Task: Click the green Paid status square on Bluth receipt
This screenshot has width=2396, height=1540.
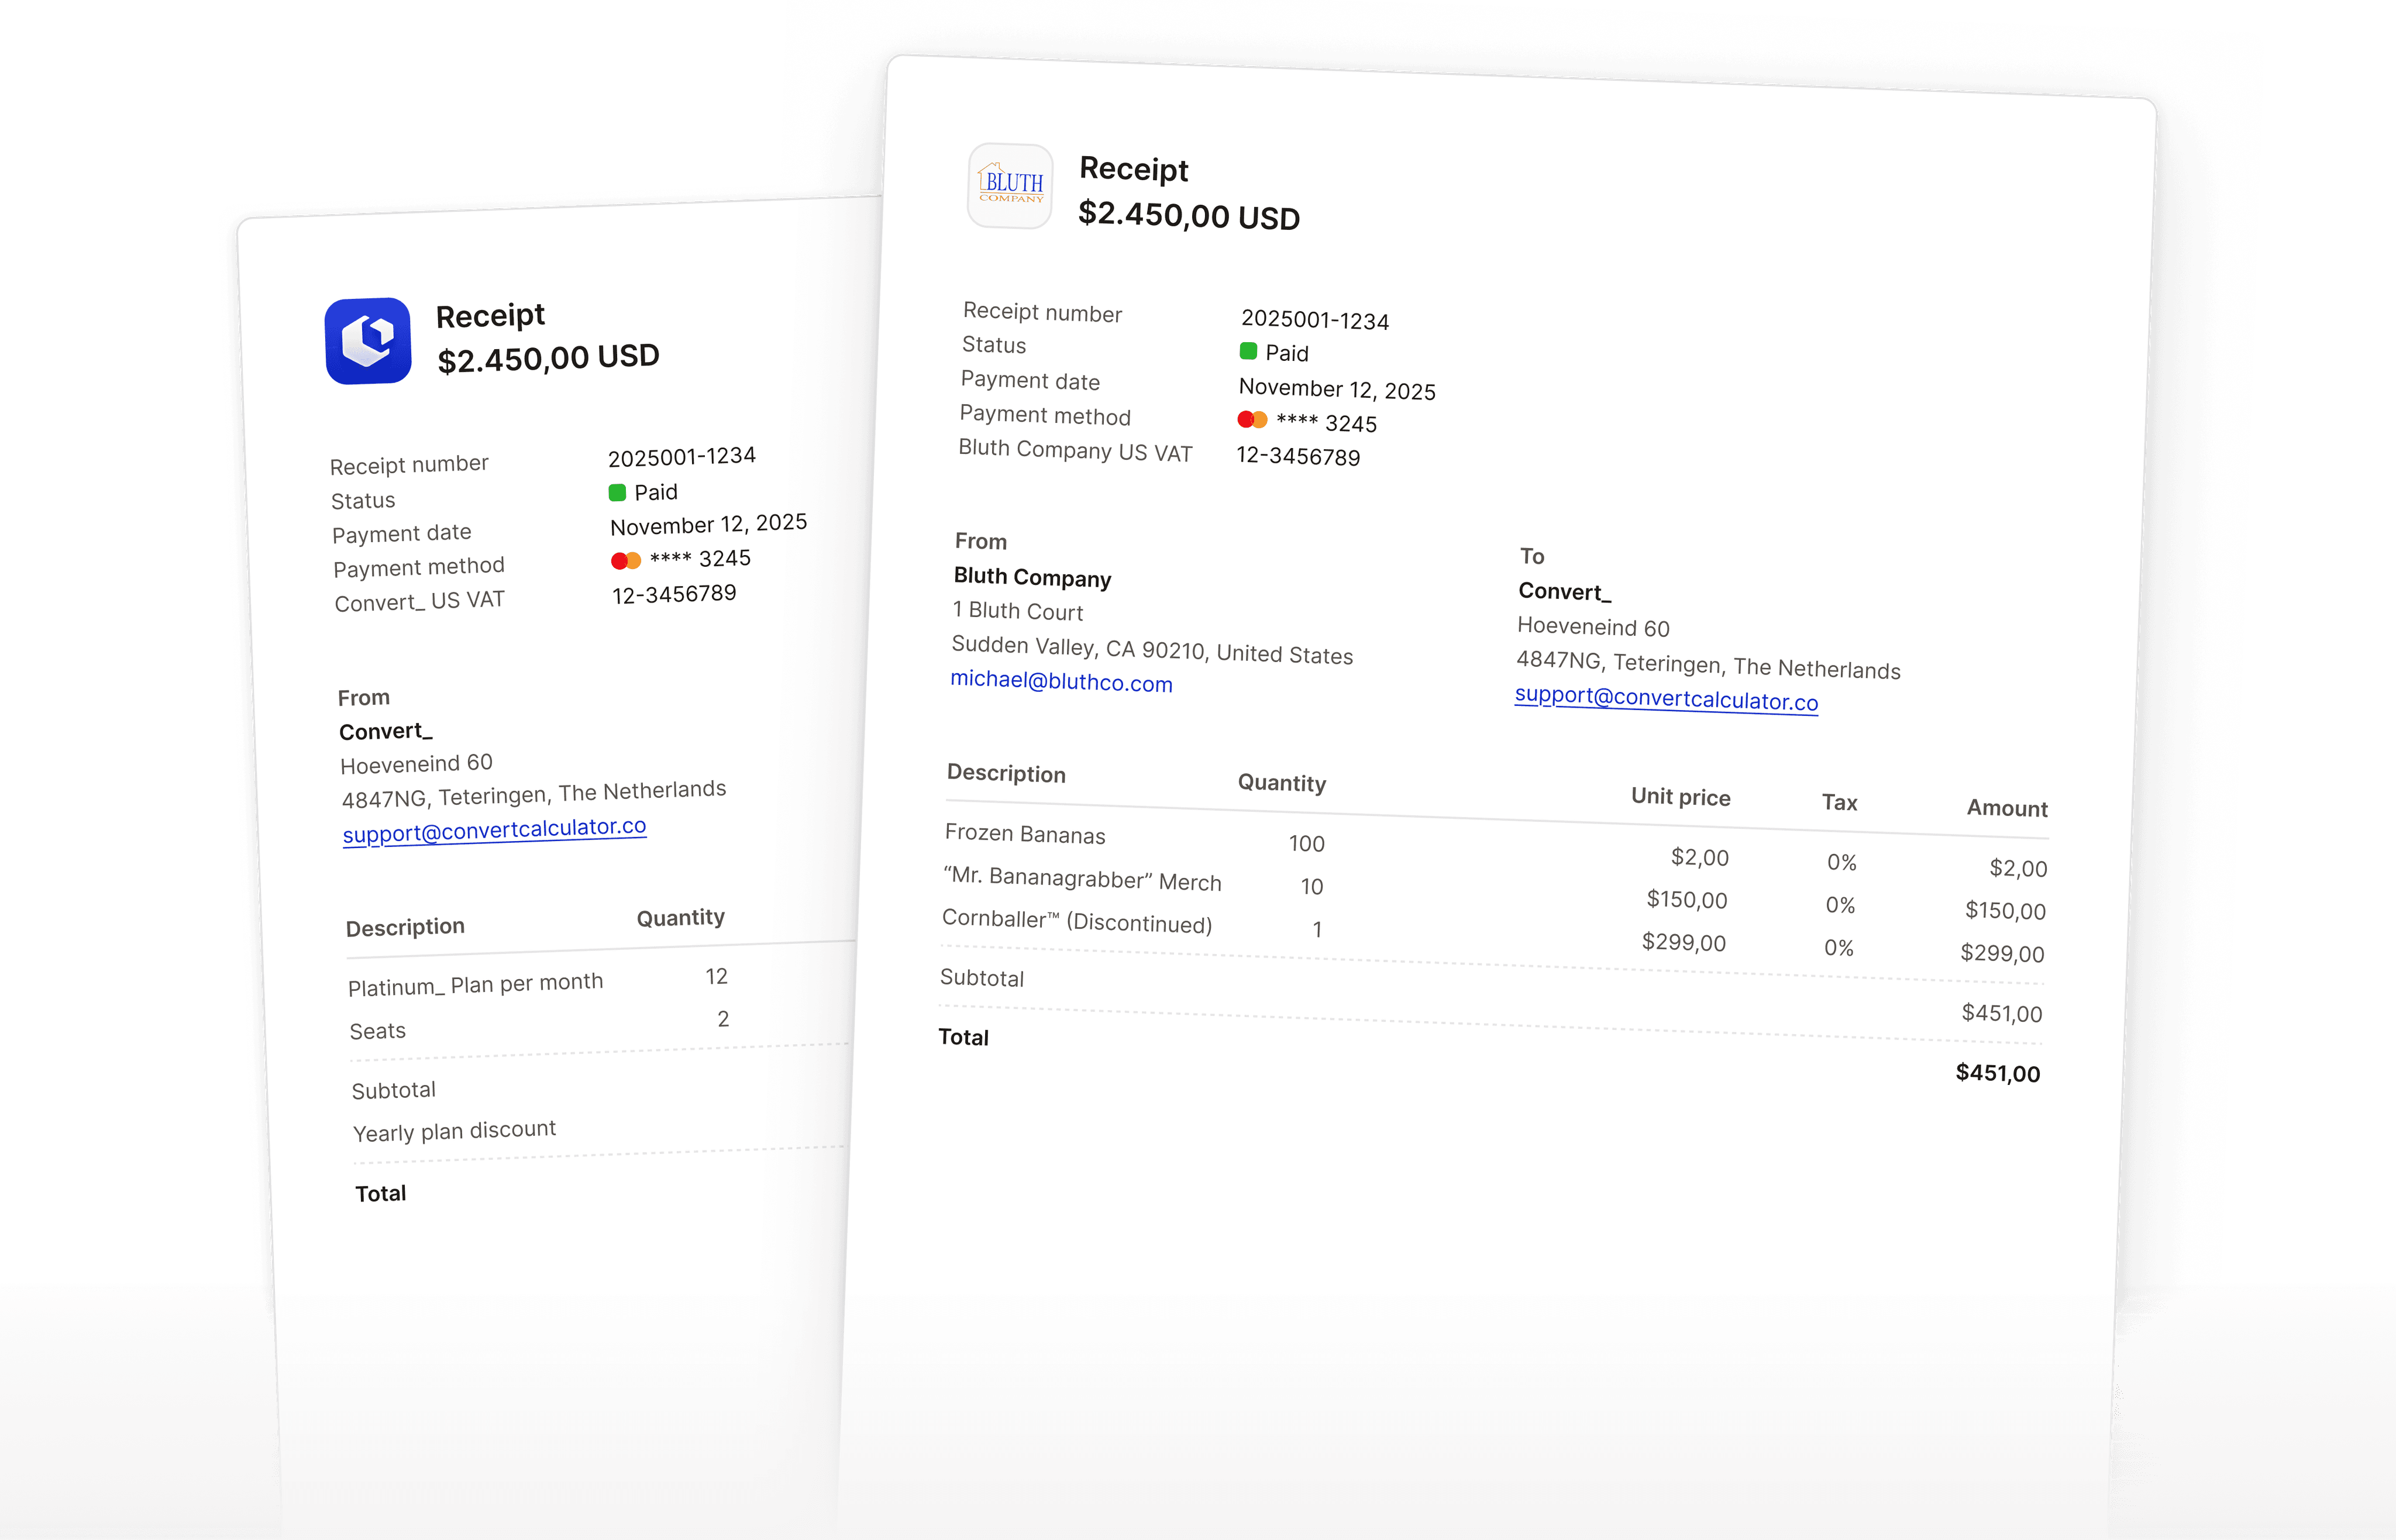Action: click(x=1248, y=351)
